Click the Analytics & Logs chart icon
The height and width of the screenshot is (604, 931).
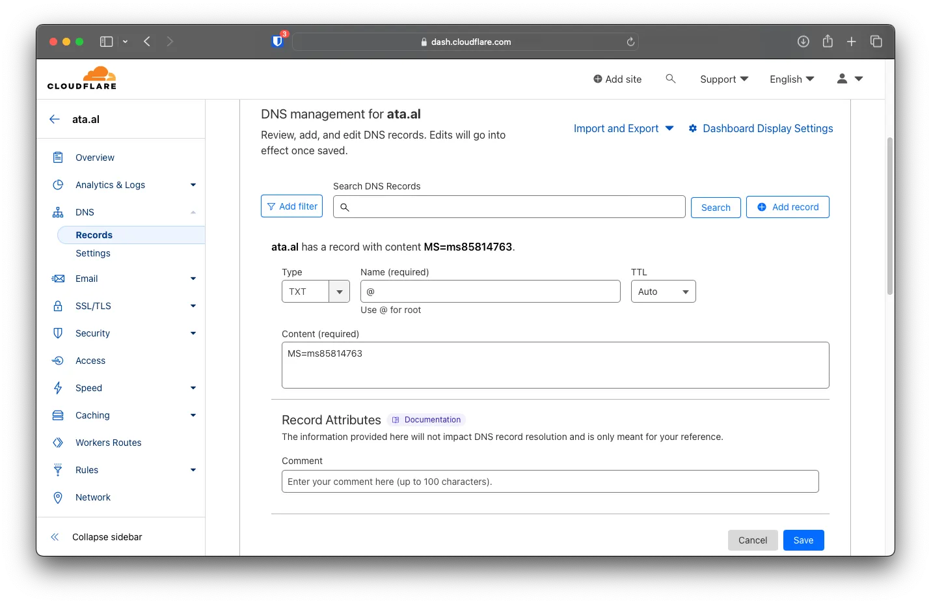(58, 185)
